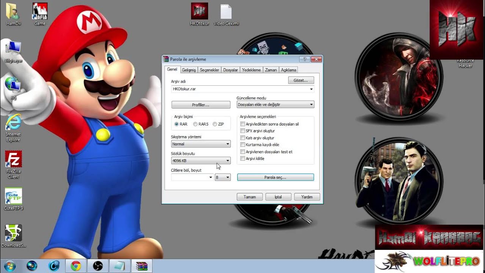Select the HKOtokur desktop icon
The width and height of the screenshot is (485, 273).
199,14
